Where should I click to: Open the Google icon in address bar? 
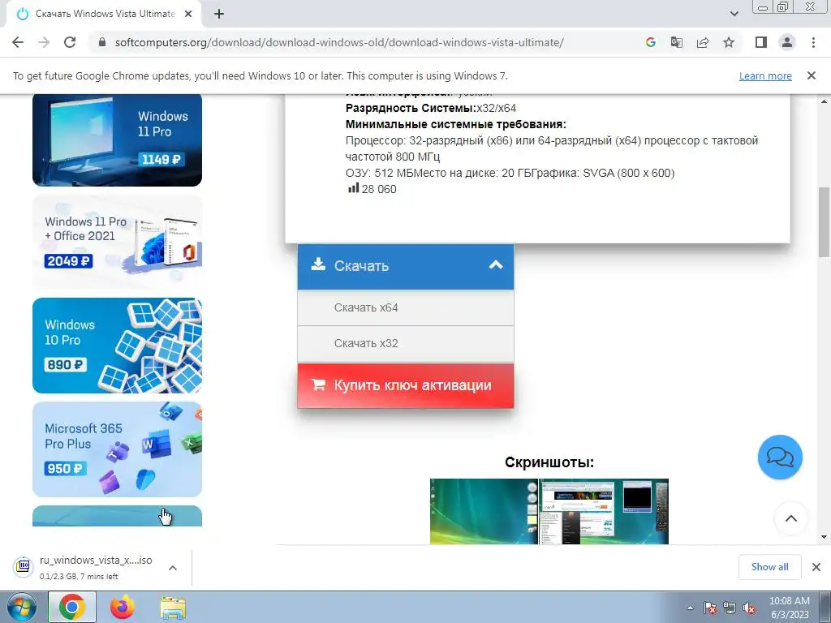650,42
